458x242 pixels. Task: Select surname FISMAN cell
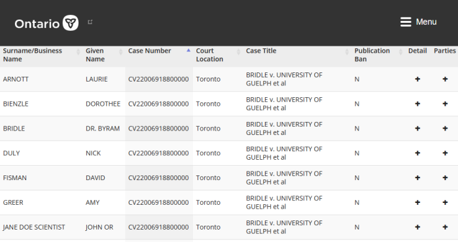click(x=15, y=178)
